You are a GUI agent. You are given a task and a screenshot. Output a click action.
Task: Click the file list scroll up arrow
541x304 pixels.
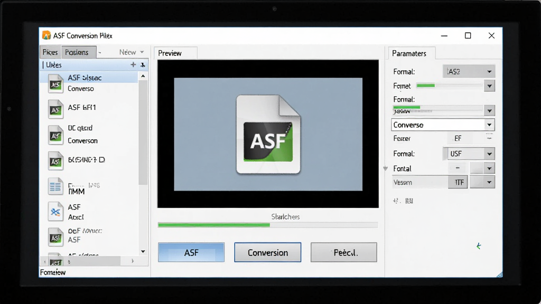click(x=143, y=76)
